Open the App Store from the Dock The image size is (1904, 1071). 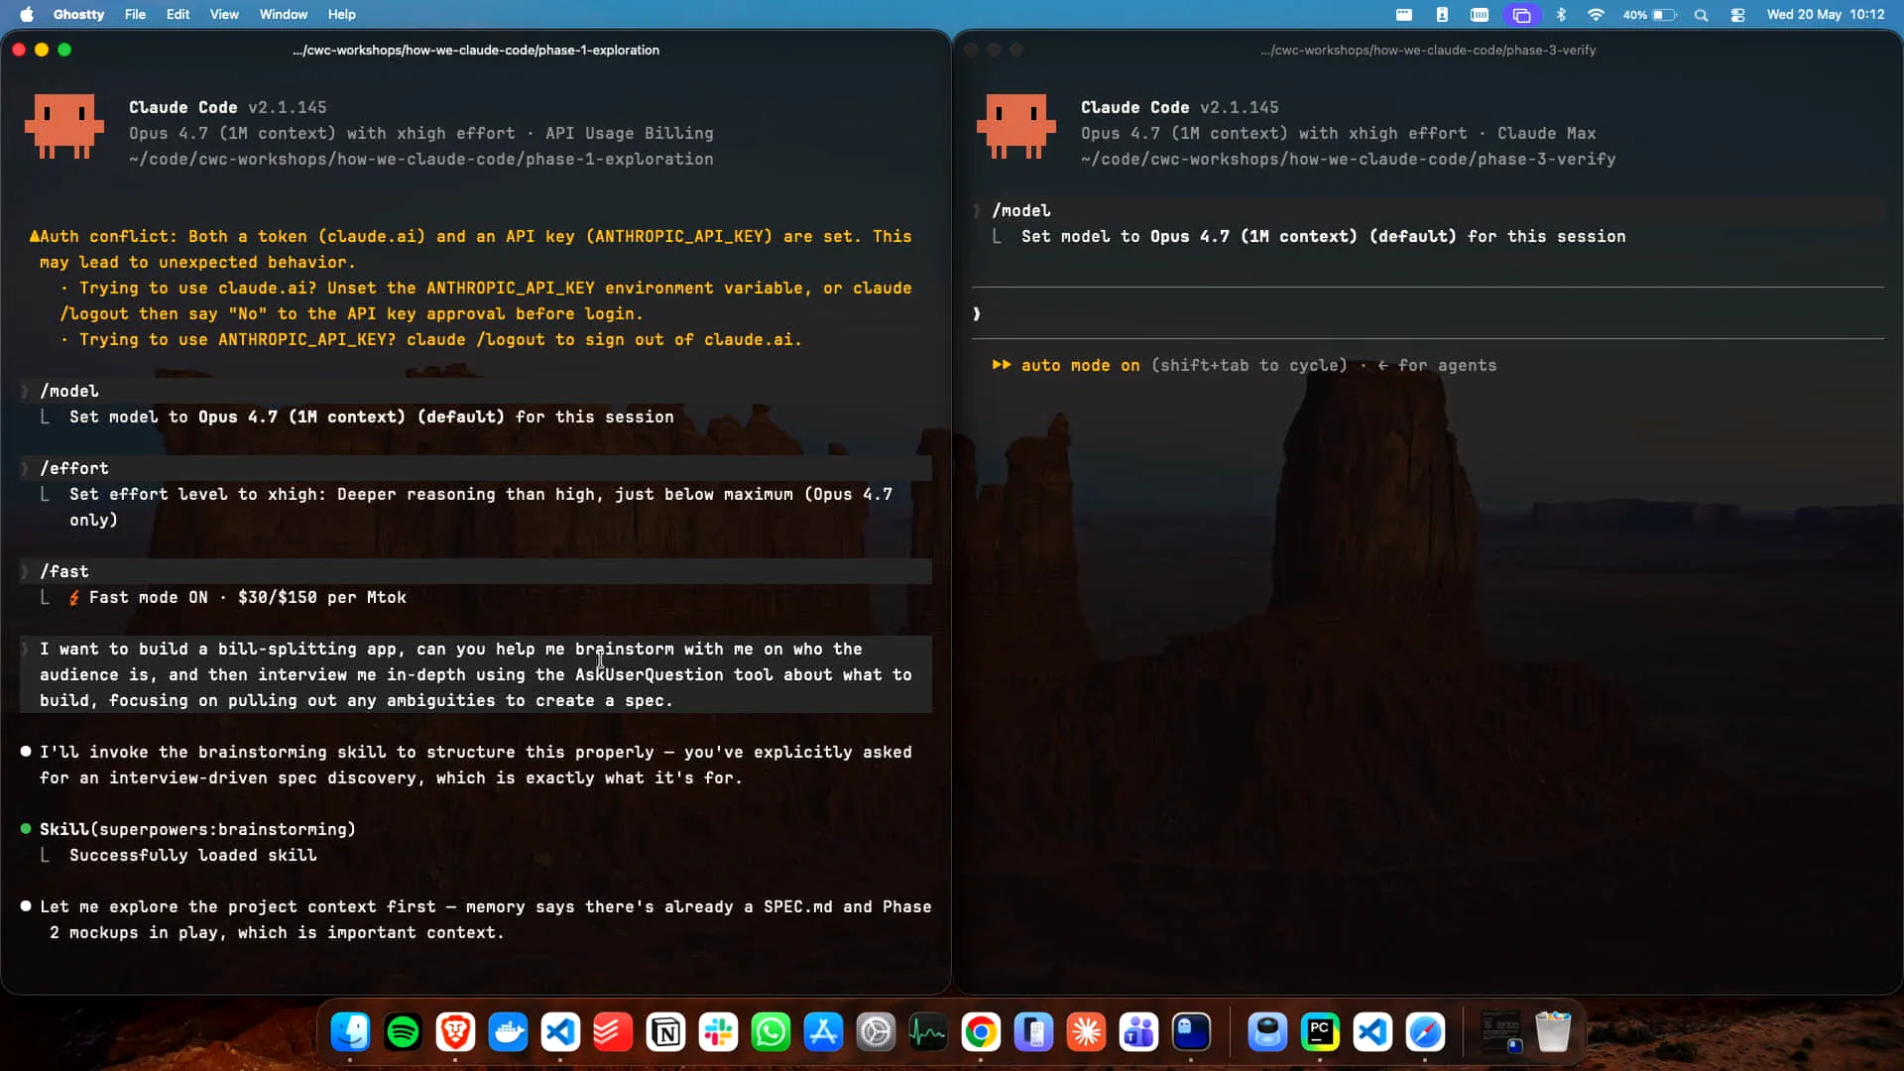tap(823, 1032)
